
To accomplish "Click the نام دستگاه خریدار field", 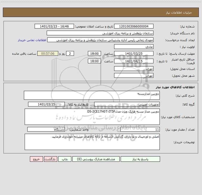I will click(x=100, y=33).
